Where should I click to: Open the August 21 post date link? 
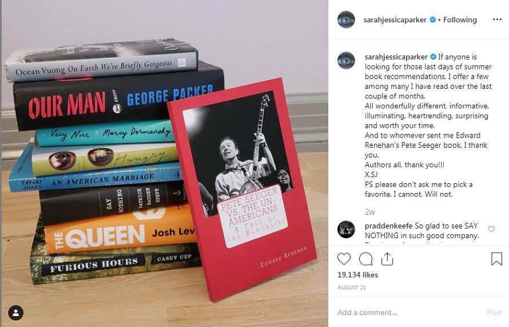(352, 287)
